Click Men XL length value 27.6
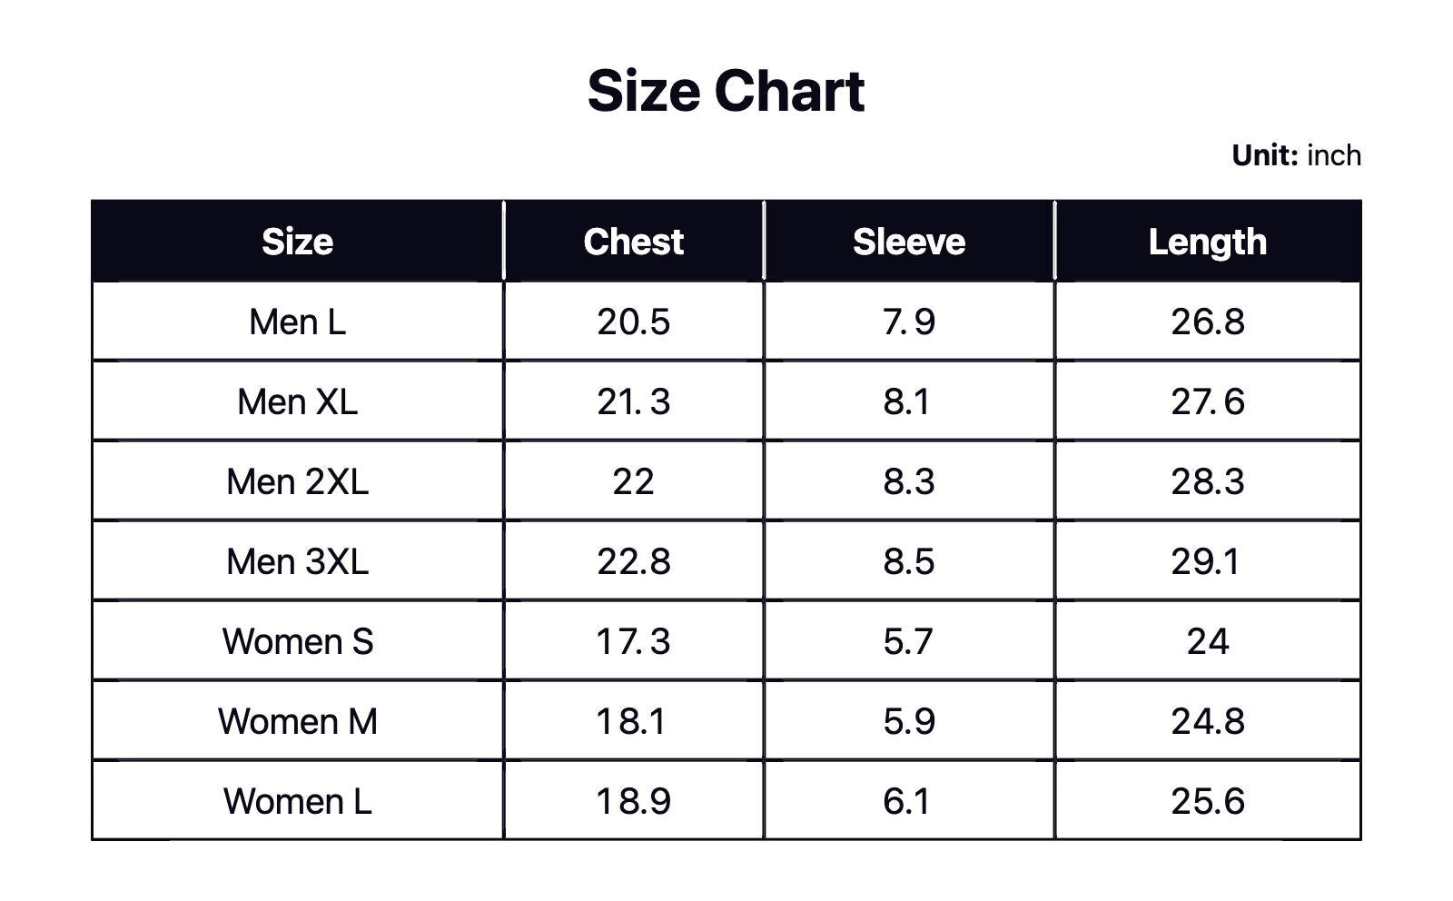Screen dimensions: 1453x901 tap(1207, 401)
